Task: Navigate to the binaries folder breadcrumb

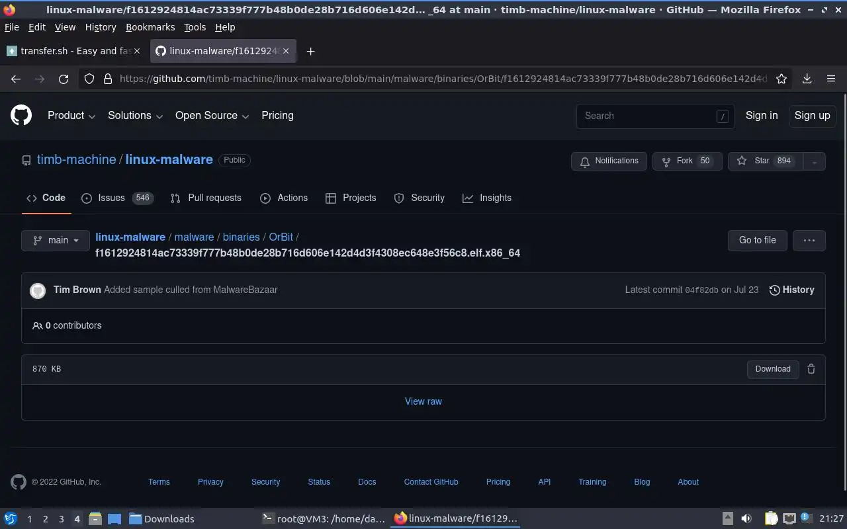Action: (x=241, y=237)
